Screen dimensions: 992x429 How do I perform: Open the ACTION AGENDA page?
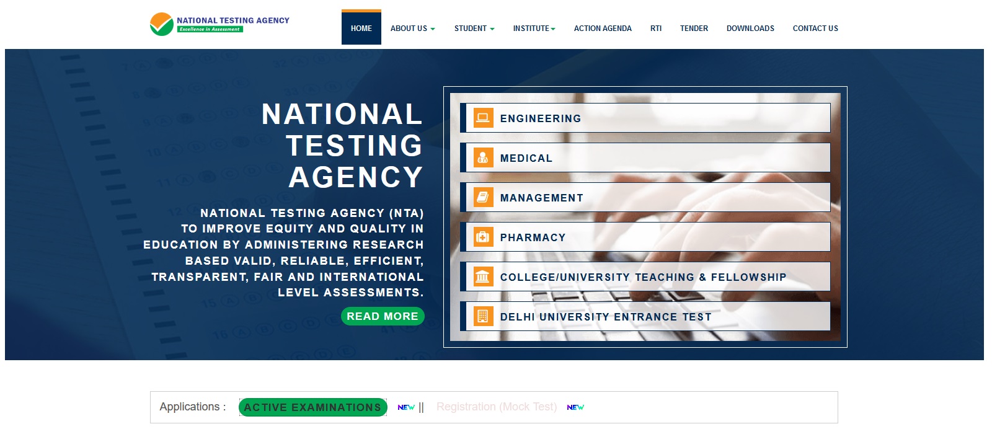(603, 29)
